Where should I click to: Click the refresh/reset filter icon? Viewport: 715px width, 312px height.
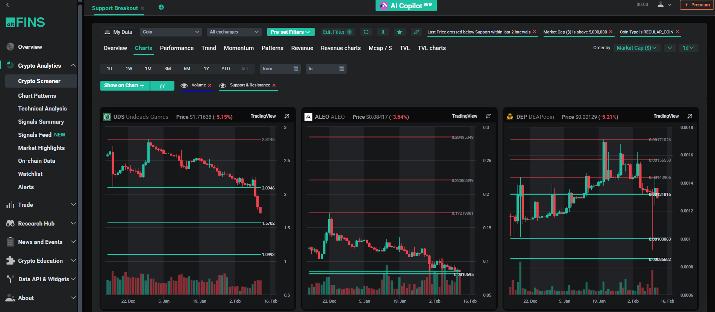[x=366, y=32]
